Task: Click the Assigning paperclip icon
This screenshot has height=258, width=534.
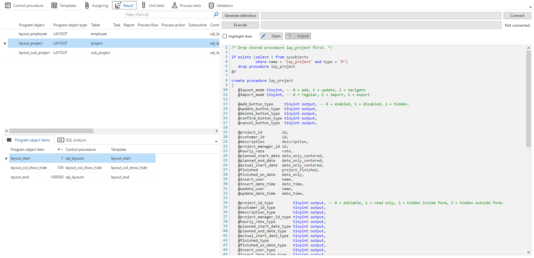Action: [87, 6]
